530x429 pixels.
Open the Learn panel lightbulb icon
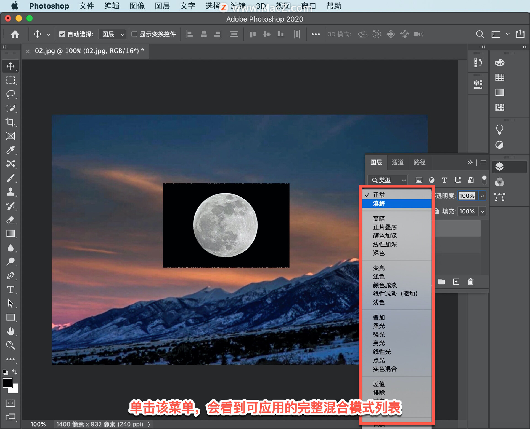pyautogui.click(x=499, y=130)
